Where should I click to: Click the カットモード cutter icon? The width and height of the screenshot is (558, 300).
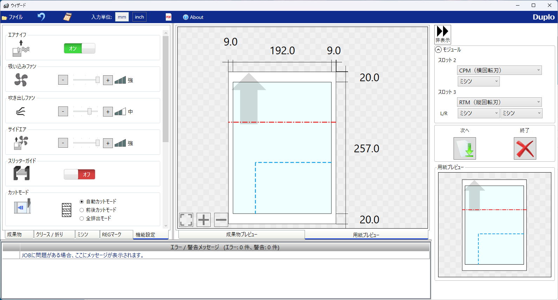(x=22, y=206)
